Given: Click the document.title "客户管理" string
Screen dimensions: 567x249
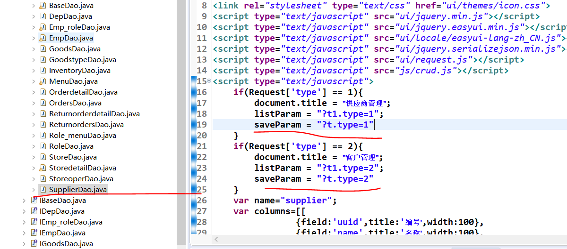Looking at the screenshot, I should tap(361, 157).
